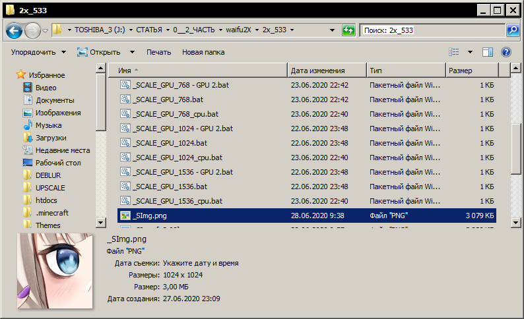The height and width of the screenshot is (319, 524).
Task: Go to the TOSHIBA_3 (J:) breadcrumb
Action: click(x=100, y=30)
